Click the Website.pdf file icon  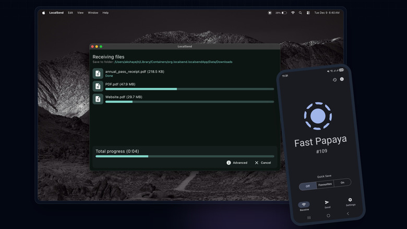tap(98, 99)
